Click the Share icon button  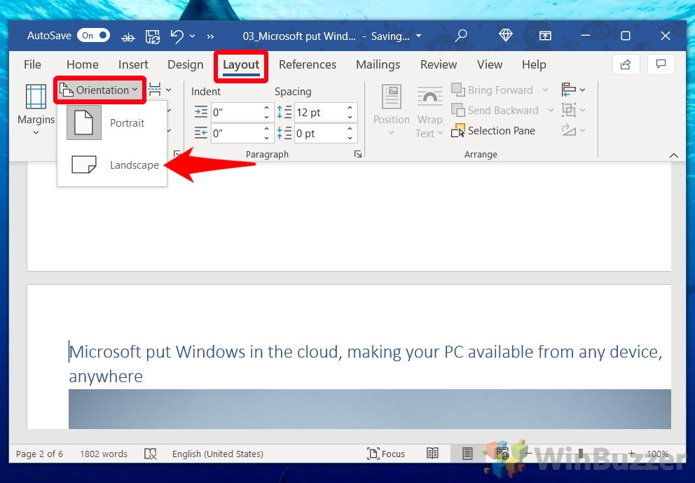[x=626, y=64]
